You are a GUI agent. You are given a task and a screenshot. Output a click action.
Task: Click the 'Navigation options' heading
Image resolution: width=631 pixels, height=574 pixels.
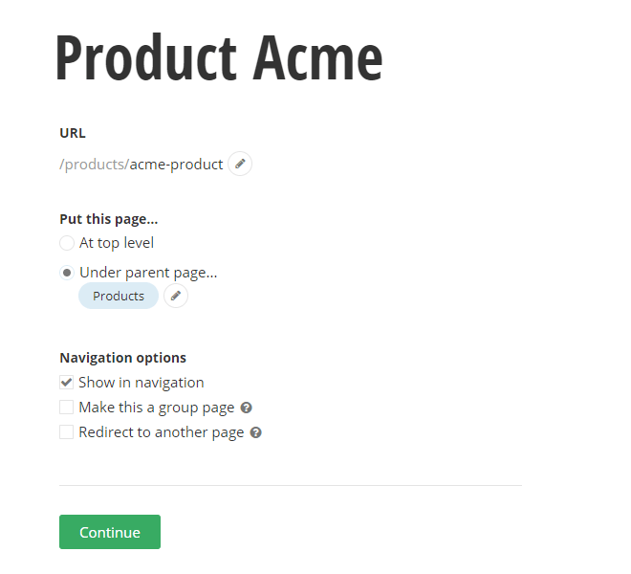point(122,358)
